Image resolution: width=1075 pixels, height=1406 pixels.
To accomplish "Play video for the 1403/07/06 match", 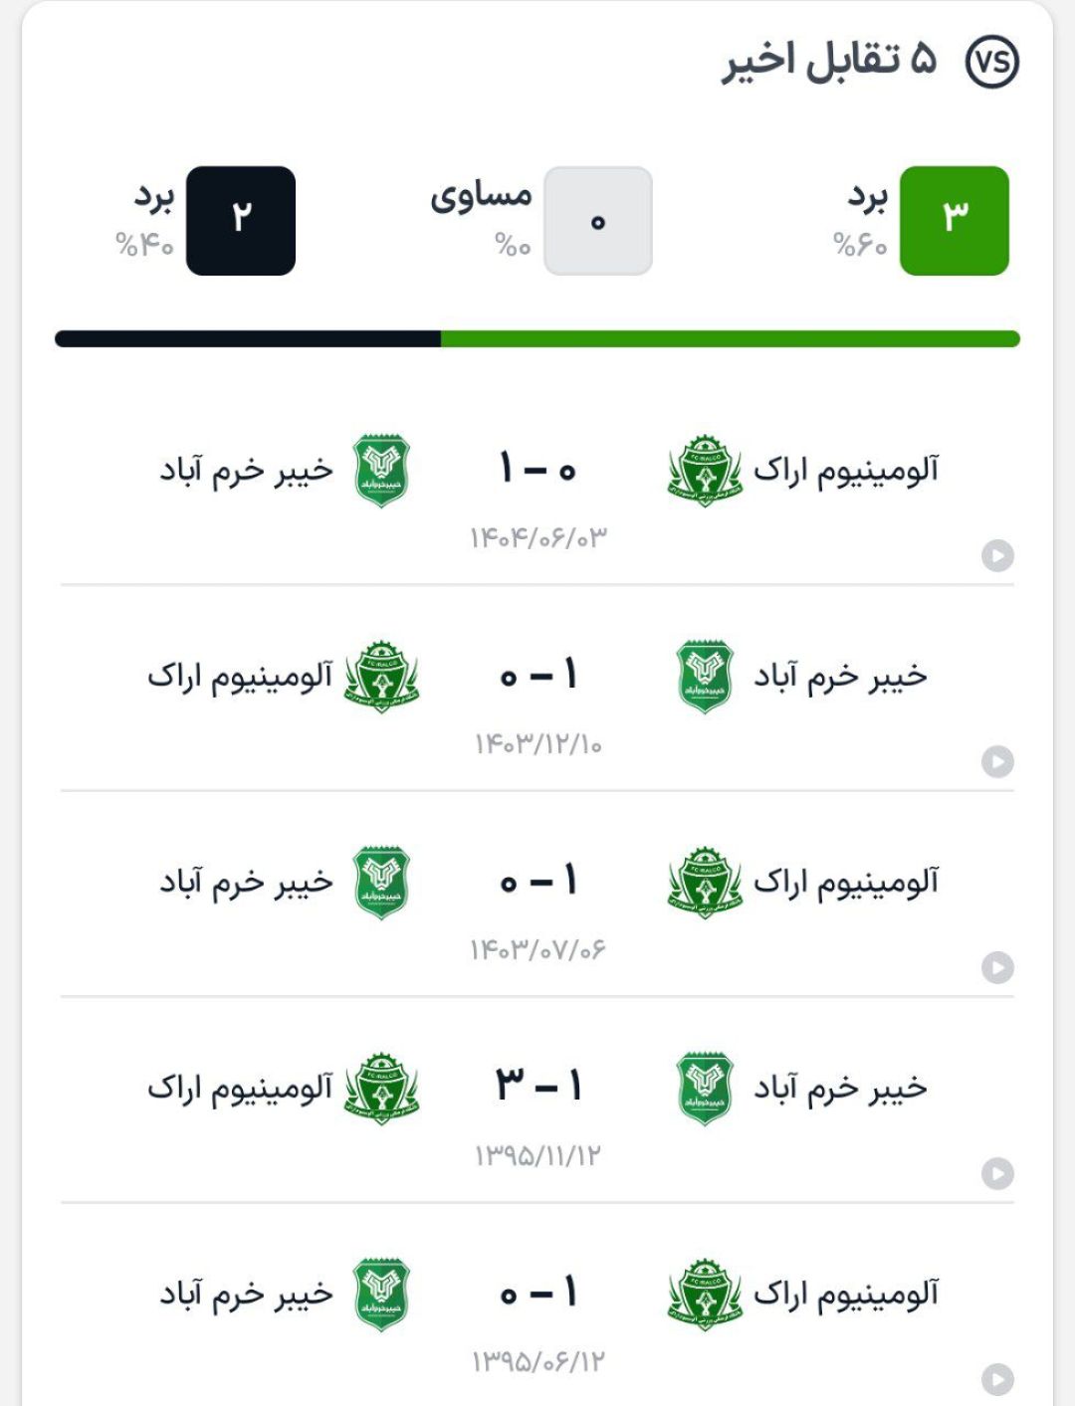I will 997,967.
